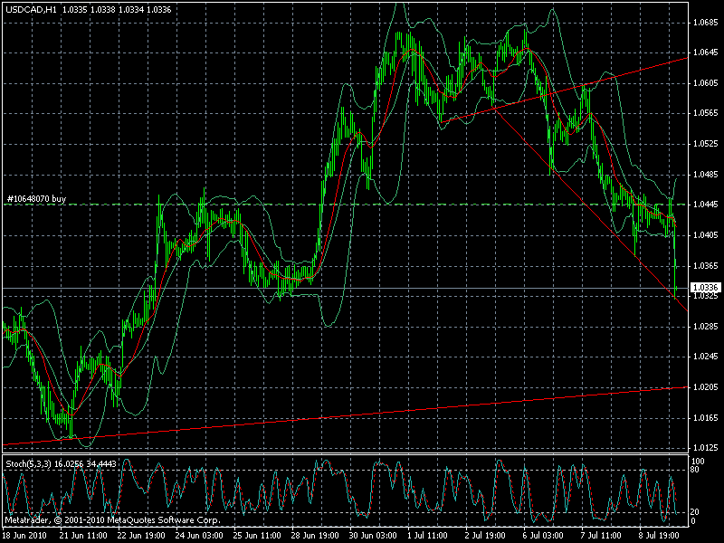This screenshot has width=724, height=543.
Task: Click stochastic scale level 0
Action: pos(694,521)
